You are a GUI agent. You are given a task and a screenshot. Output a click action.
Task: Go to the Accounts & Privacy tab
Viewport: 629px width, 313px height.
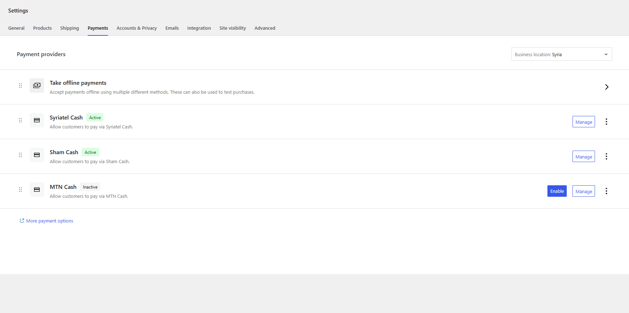[137, 28]
